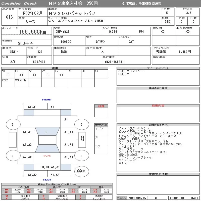Click the drive type 2WD
This screenshot has width=201, height=201.
pyautogui.click(x=167, y=22)
